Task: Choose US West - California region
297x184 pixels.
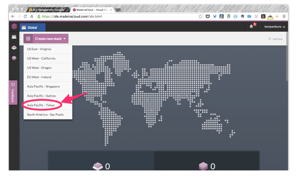Action: point(48,58)
